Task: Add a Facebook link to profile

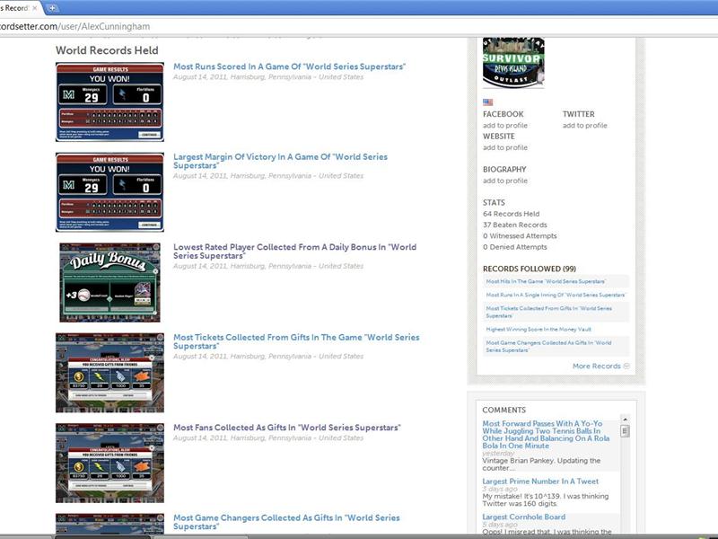Action: pyautogui.click(x=505, y=125)
